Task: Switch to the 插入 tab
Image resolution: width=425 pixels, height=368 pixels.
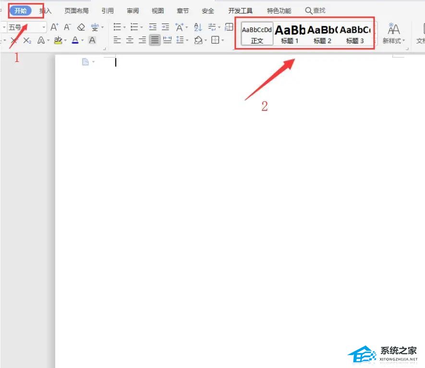Action: pos(45,11)
